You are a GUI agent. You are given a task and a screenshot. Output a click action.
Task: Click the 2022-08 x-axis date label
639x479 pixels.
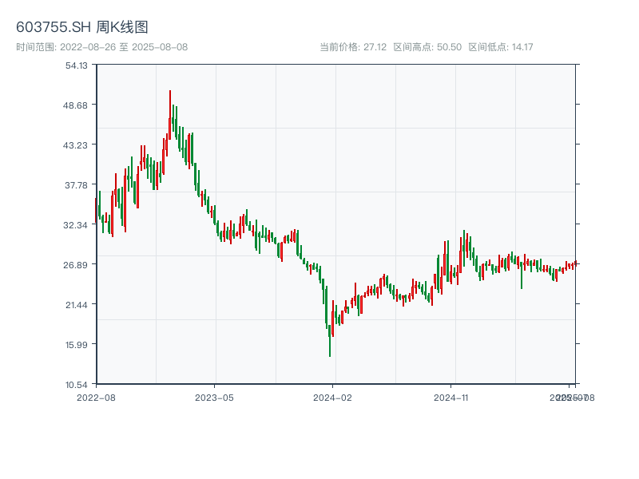(96, 397)
